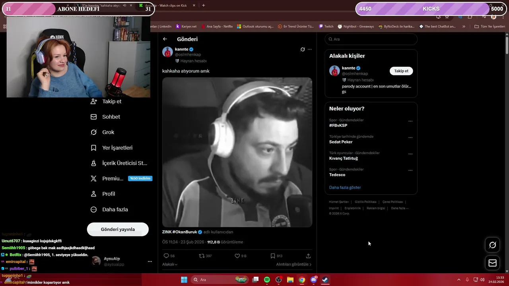This screenshot has height=286, width=509.
Task: Repost using the retweet icon
Action: [202, 256]
